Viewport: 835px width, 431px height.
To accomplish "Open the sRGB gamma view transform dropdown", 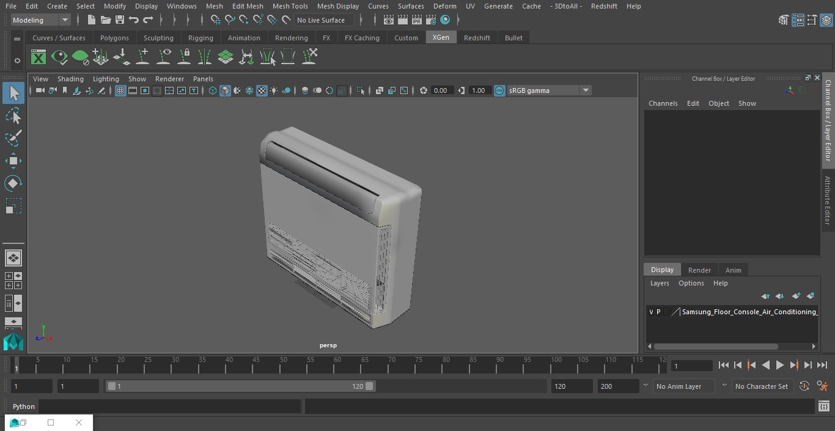I will pos(548,90).
